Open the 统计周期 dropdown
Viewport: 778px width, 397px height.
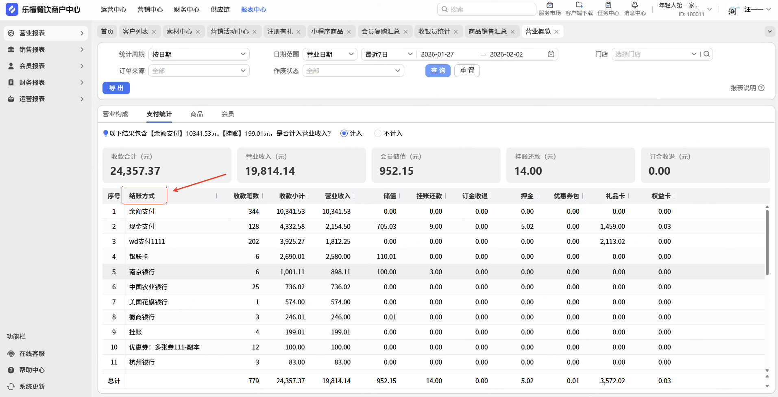[x=198, y=54]
